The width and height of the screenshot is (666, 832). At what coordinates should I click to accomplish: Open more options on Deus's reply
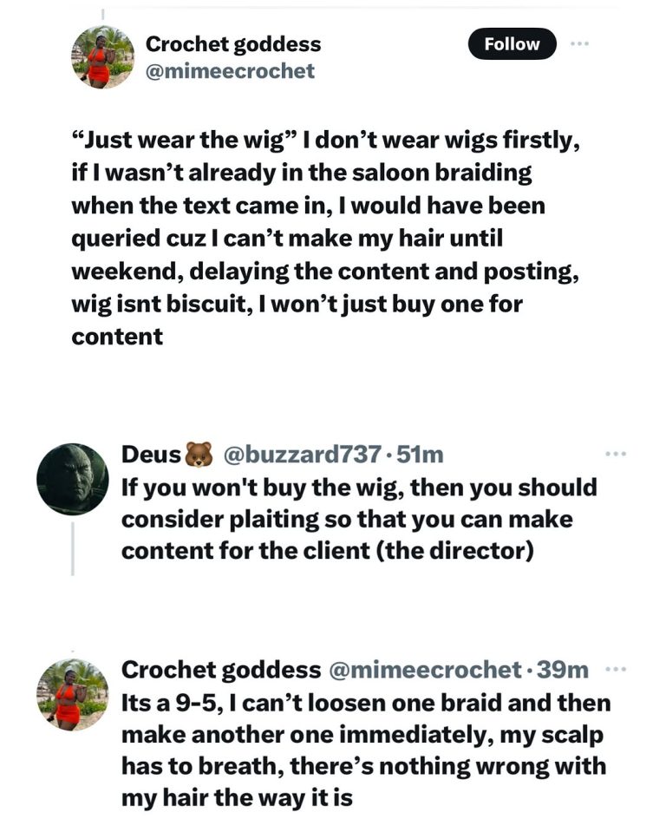[615, 454]
